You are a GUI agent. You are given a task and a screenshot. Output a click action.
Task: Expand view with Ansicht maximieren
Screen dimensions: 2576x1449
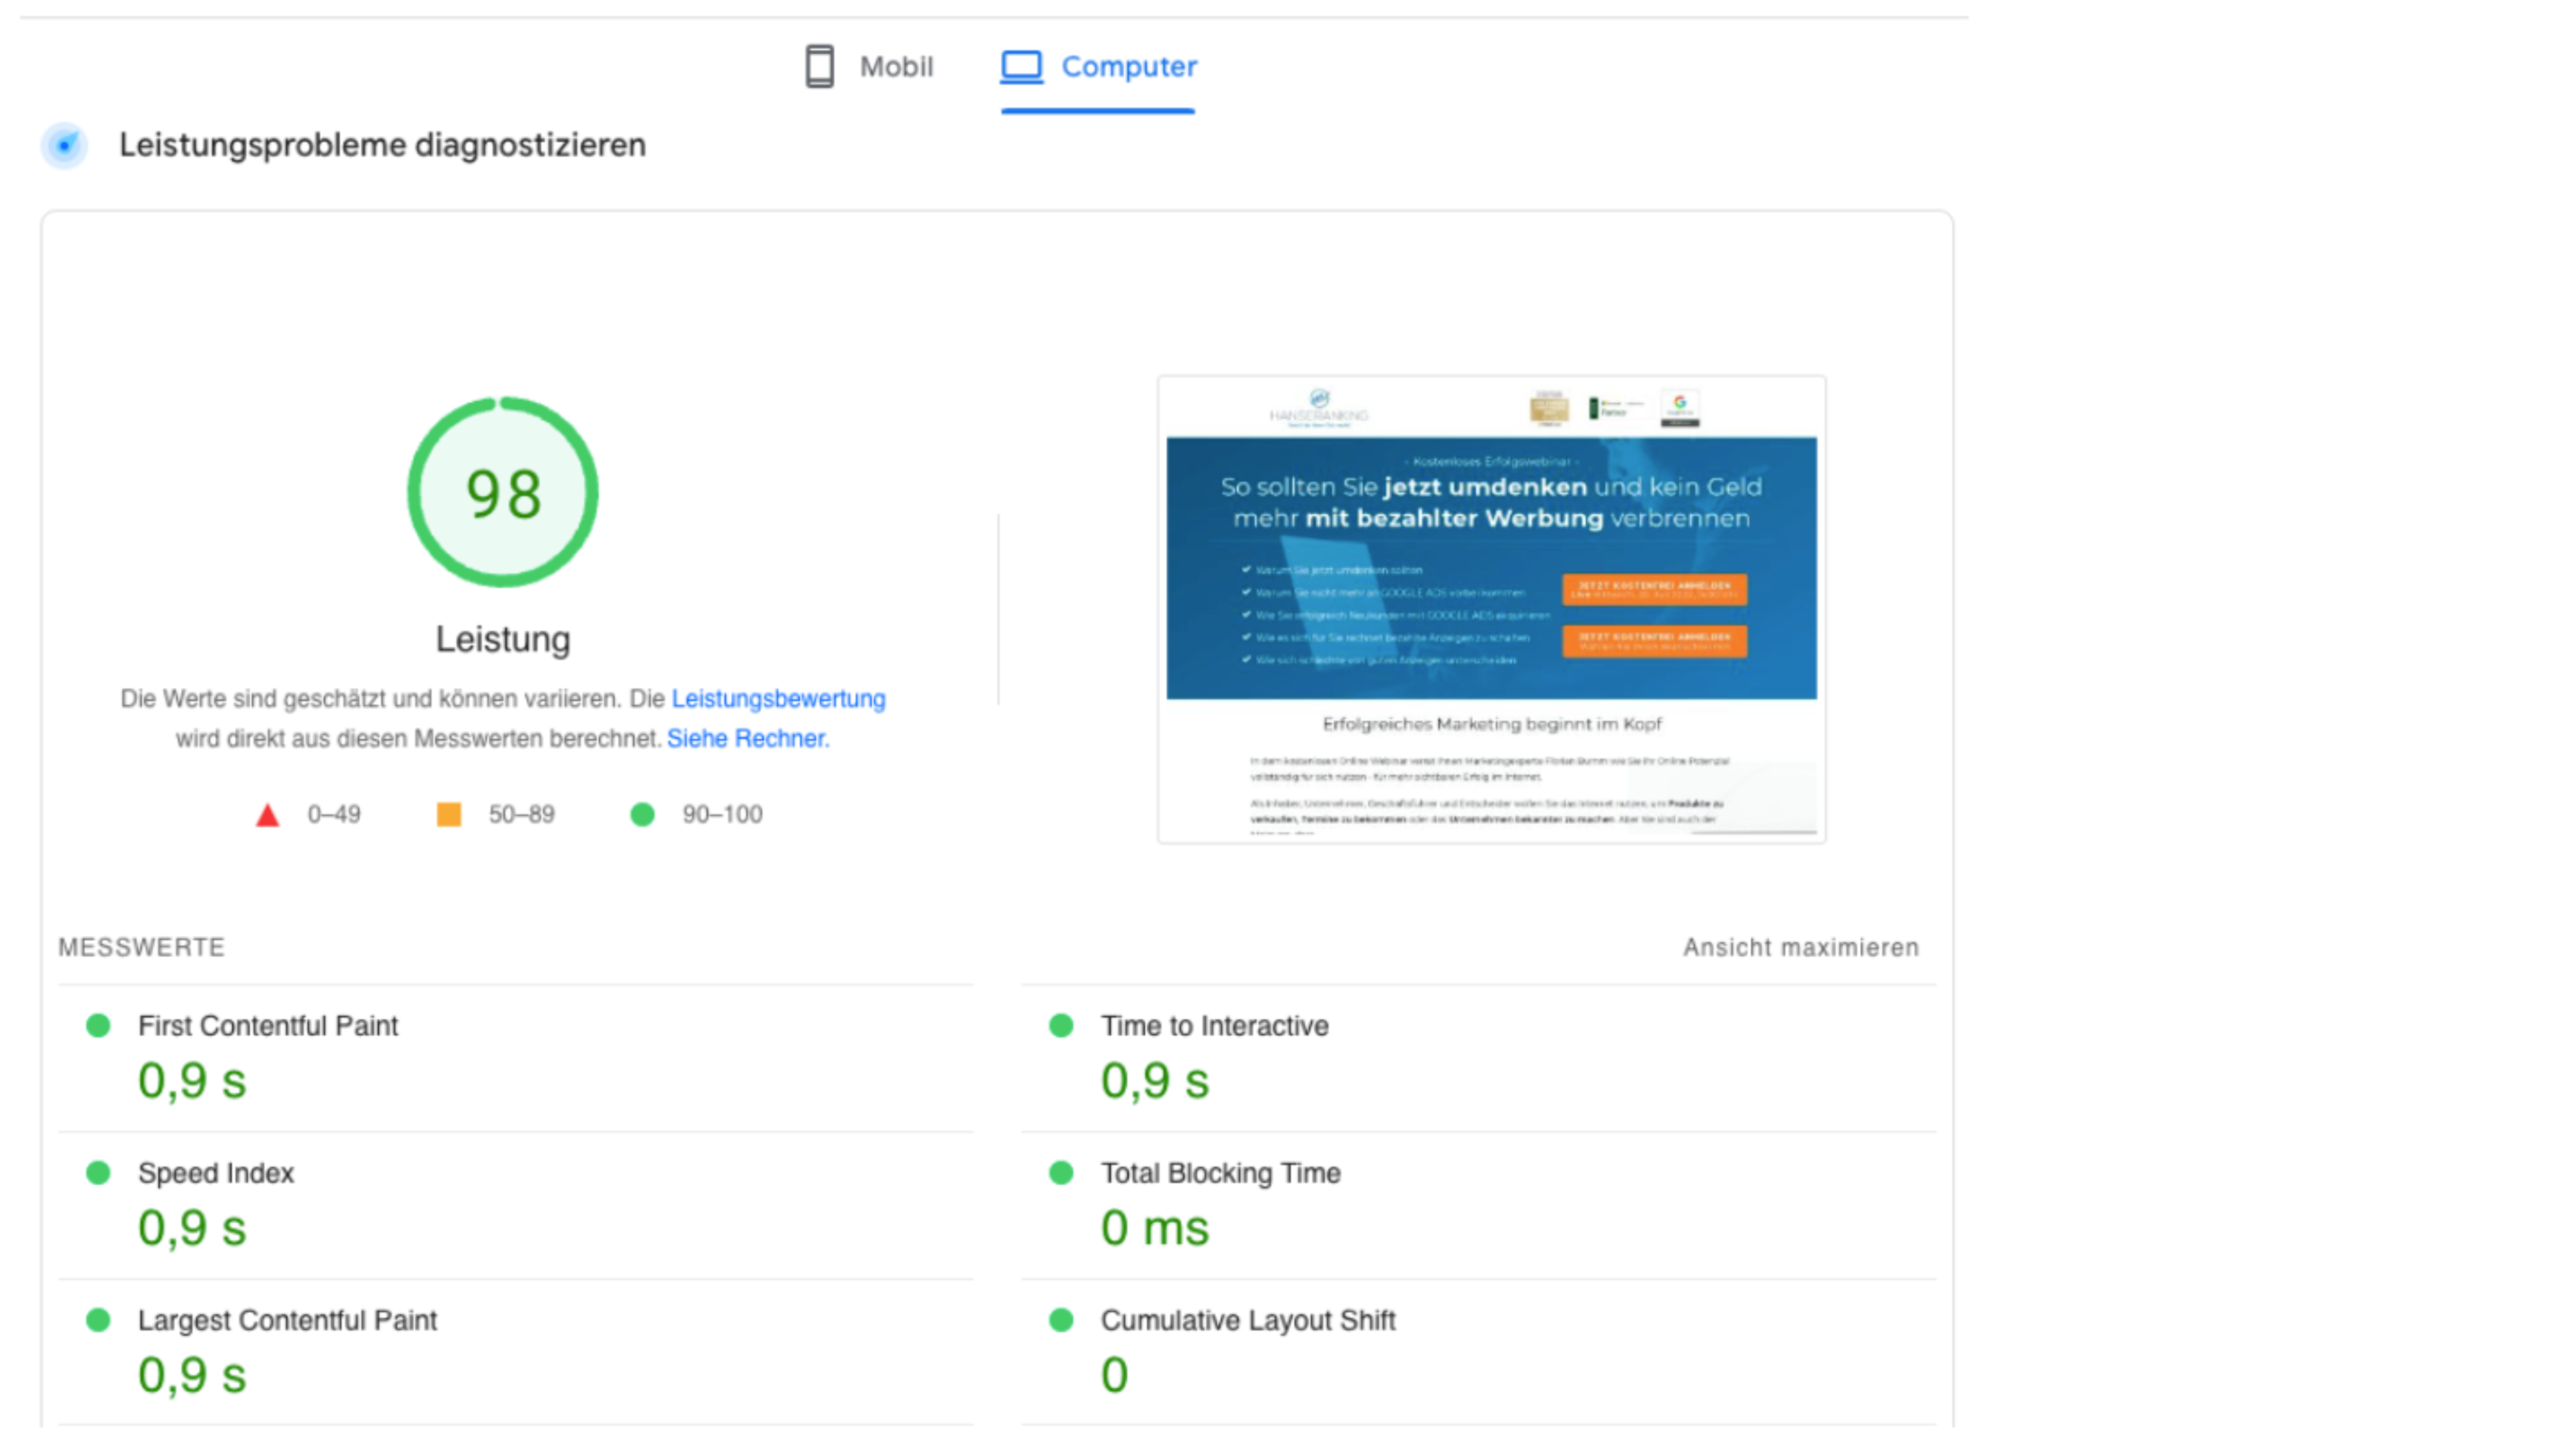tap(1800, 948)
